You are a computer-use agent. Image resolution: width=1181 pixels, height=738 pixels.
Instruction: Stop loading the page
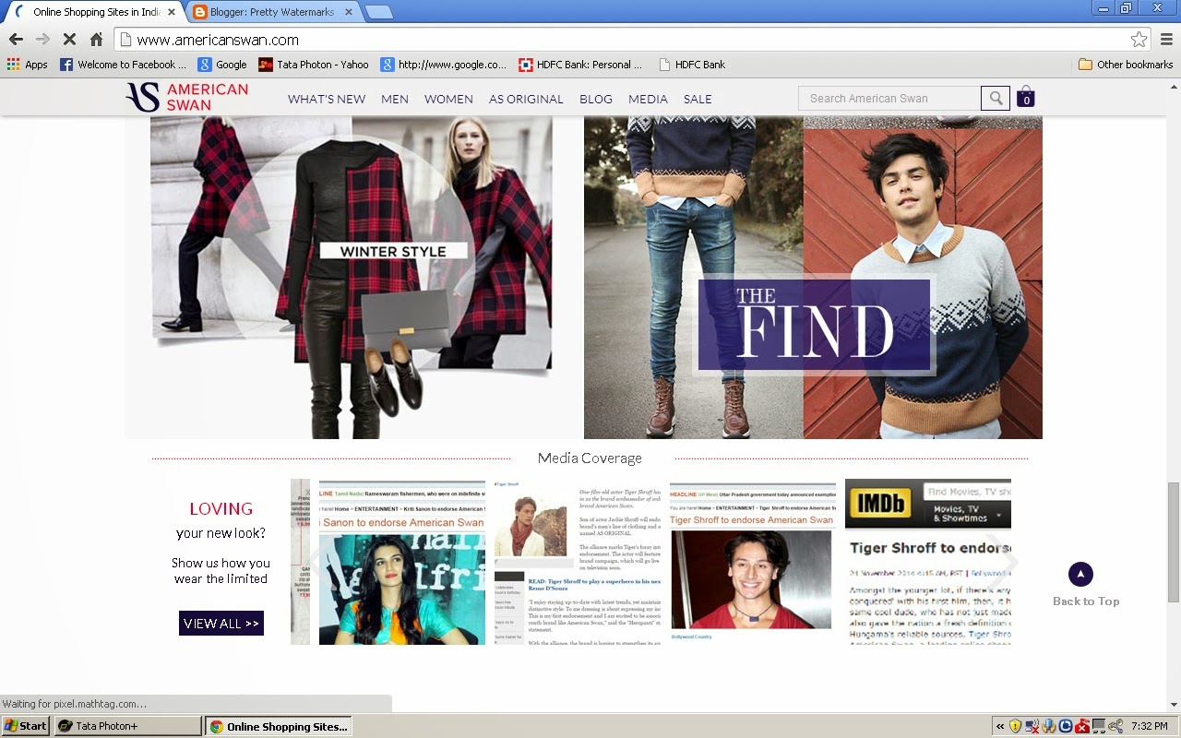click(69, 40)
